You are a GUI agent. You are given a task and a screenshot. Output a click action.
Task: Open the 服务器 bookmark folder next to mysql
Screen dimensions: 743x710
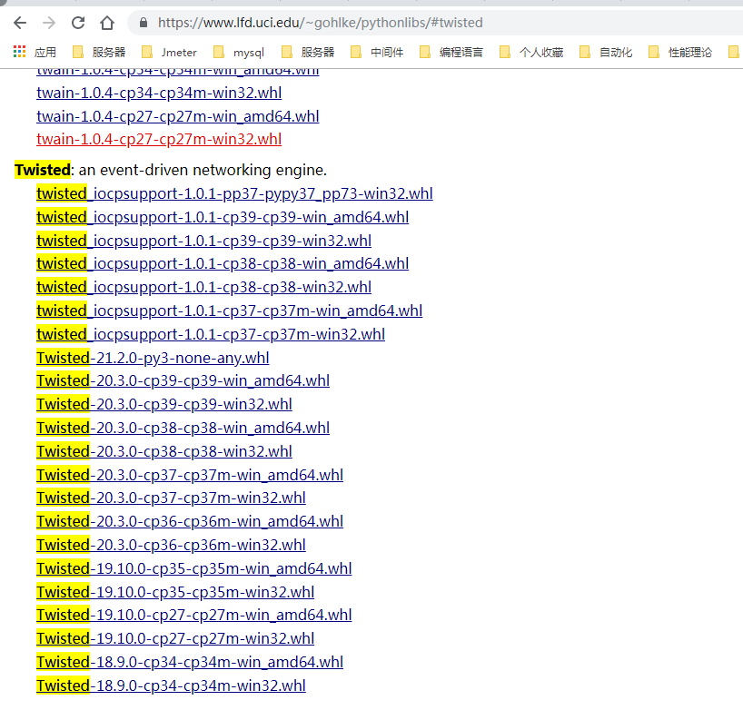308,52
